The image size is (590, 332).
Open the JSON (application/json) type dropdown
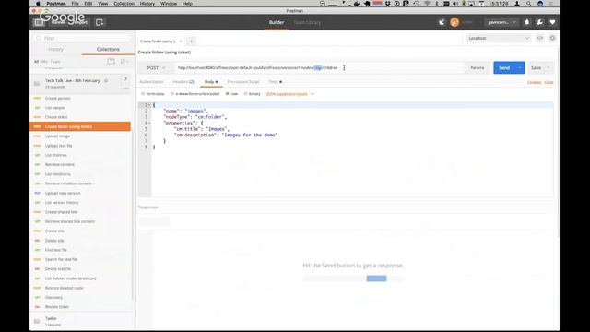pyautogui.click(x=289, y=94)
